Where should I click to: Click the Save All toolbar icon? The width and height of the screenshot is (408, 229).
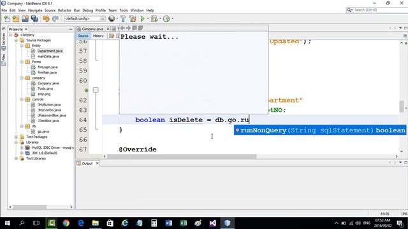point(34,18)
